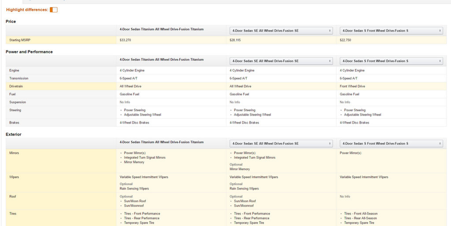Screen dimensions: 451x226
Task: Click "Power Mirror(s)" in the Fusion S column
Action: point(350,153)
